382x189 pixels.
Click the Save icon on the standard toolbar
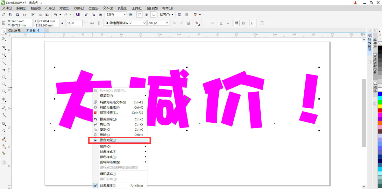pyautogui.click(x=18, y=15)
